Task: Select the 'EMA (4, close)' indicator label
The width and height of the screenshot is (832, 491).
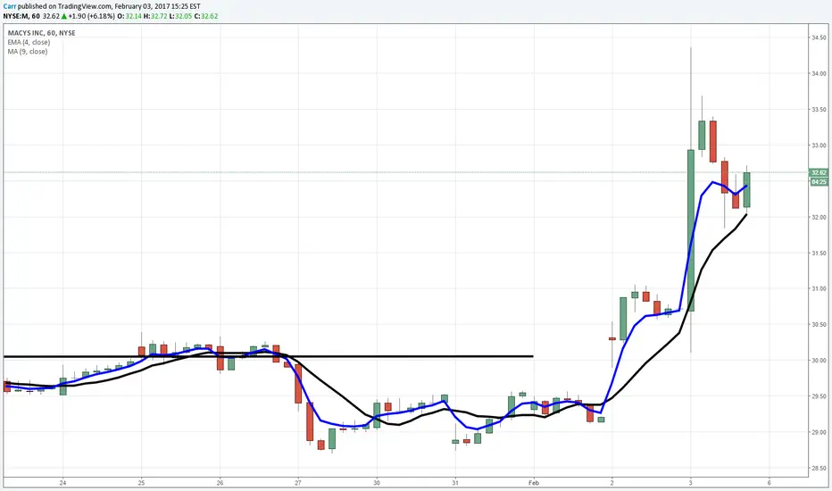Action: pyautogui.click(x=29, y=42)
